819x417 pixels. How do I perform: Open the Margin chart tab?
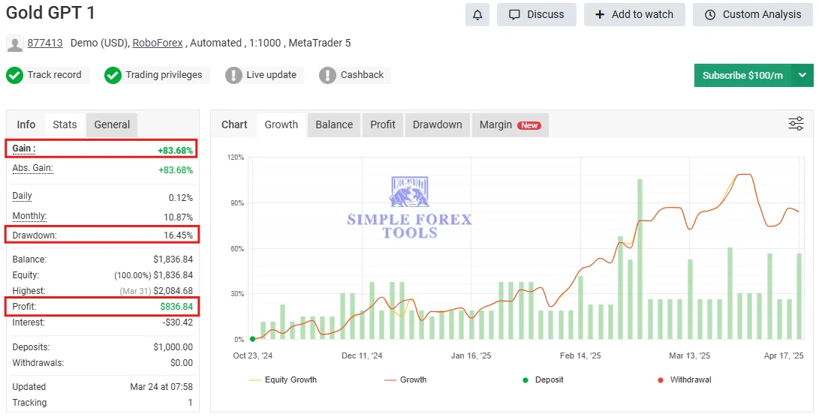509,124
